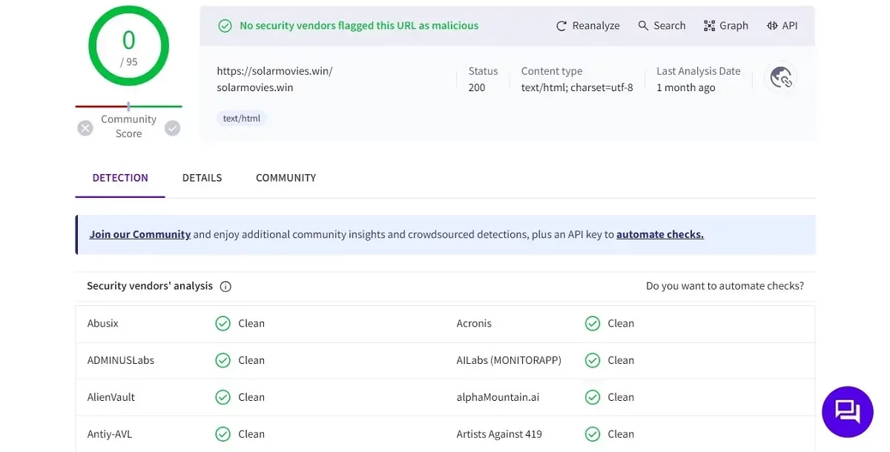
Task: Switch to the COMMUNITY tab
Action: pyautogui.click(x=286, y=178)
